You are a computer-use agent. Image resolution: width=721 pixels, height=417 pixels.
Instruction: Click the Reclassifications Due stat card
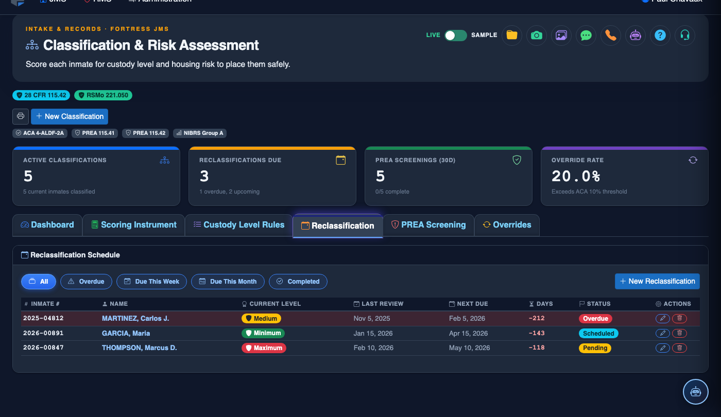[x=272, y=176]
